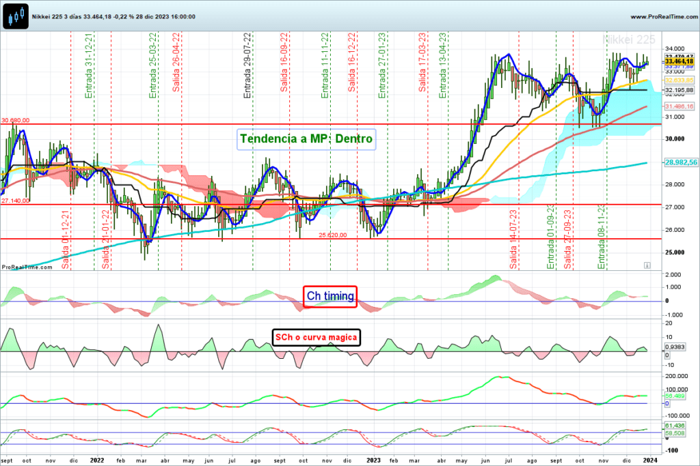
Task: Select the 'Salida 21-01-22' marker label
Action: [x=106, y=239]
